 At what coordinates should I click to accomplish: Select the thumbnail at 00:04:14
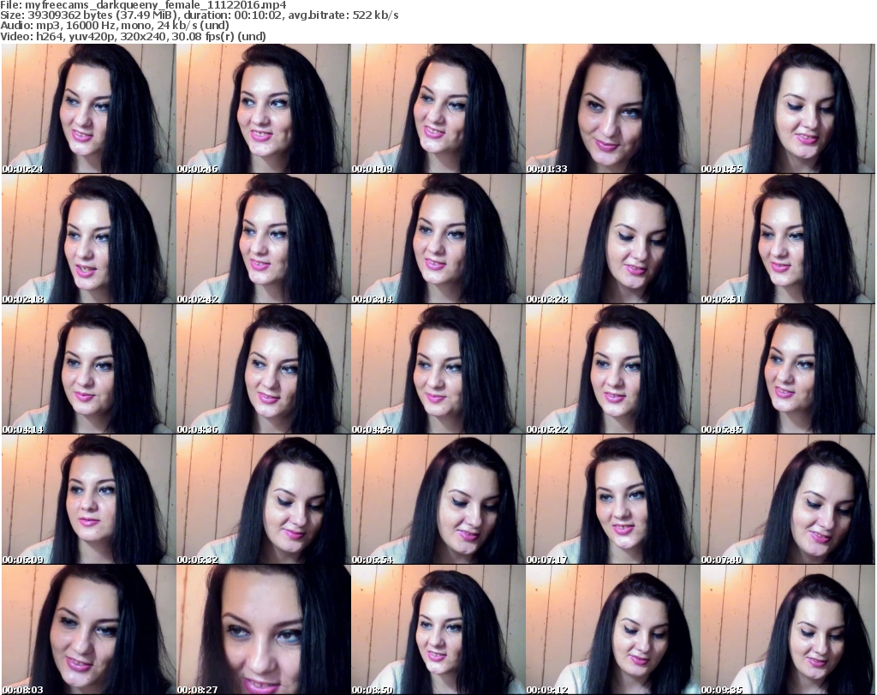click(x=88, y=369)
